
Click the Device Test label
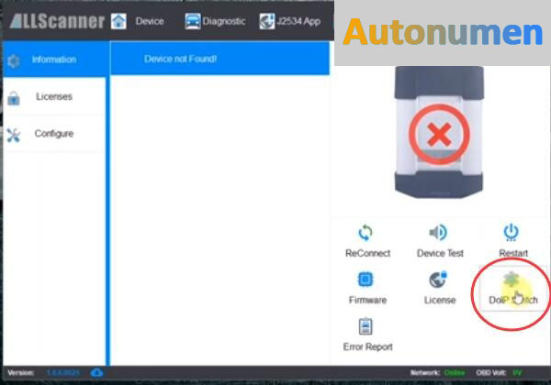[x=440, y=253]
